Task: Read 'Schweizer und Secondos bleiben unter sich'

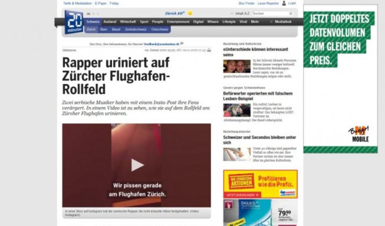Action: (259, 140)
